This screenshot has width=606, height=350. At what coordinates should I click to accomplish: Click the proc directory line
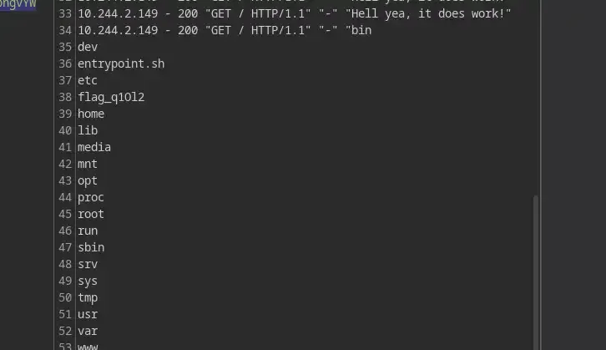(91, 197)
